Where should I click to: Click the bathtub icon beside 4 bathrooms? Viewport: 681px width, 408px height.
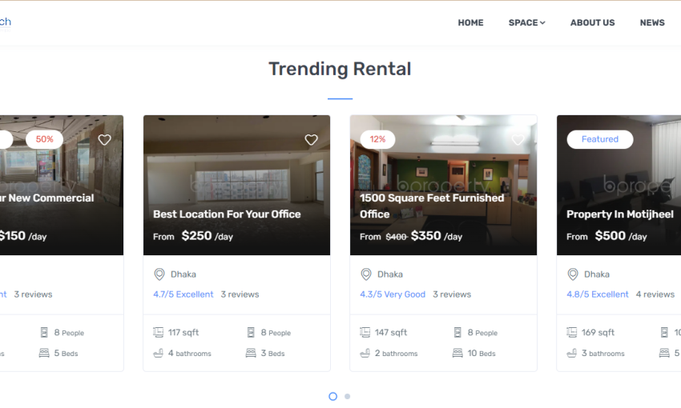tap(159, 353)
